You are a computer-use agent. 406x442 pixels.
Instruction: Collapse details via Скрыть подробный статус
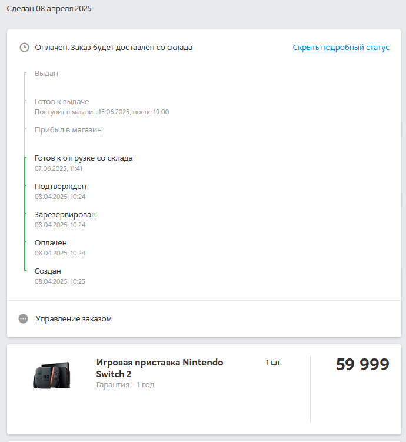click(x=341, y=48)
